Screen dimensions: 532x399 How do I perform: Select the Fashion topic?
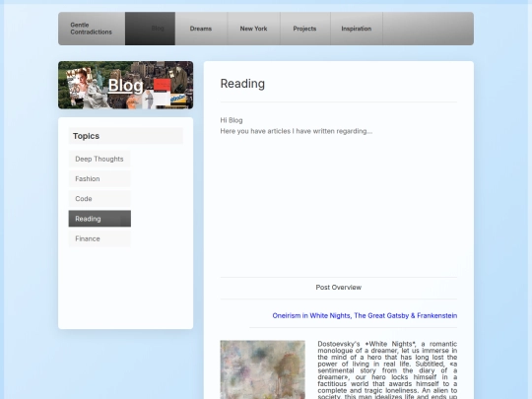(100, 178)
